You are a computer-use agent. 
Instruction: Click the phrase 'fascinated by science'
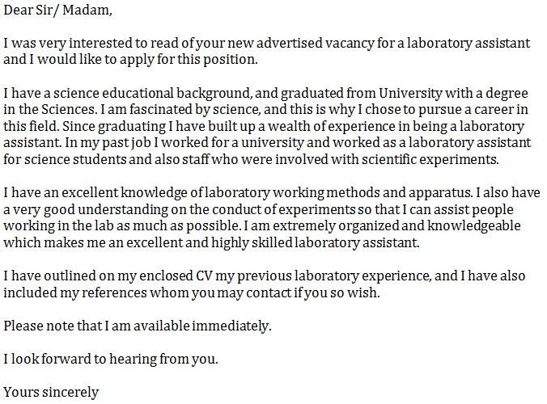pos(195,110)
